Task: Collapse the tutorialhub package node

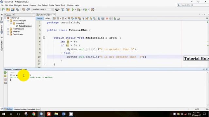Action: pyautogui.click(x=11, y=23)
